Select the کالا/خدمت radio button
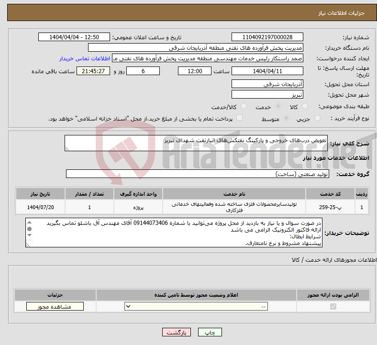 [244, 106]
